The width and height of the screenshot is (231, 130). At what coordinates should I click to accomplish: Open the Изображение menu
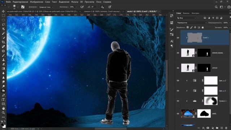coord(36,2)
